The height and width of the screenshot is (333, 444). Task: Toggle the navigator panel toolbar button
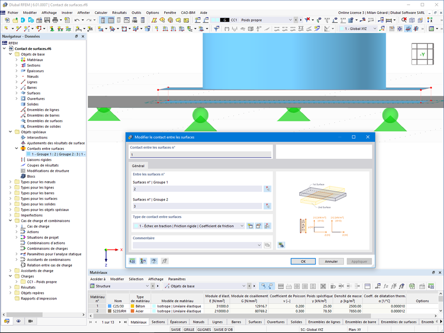(103, 20)
